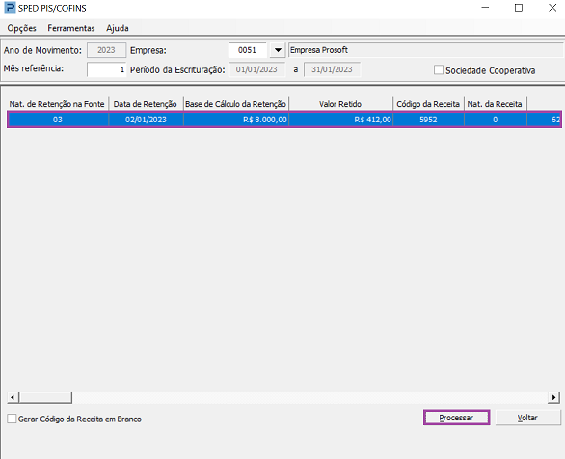Check Gerar Código da Receita em Branco
Screen dimensions: 565x459
point(12,418)
